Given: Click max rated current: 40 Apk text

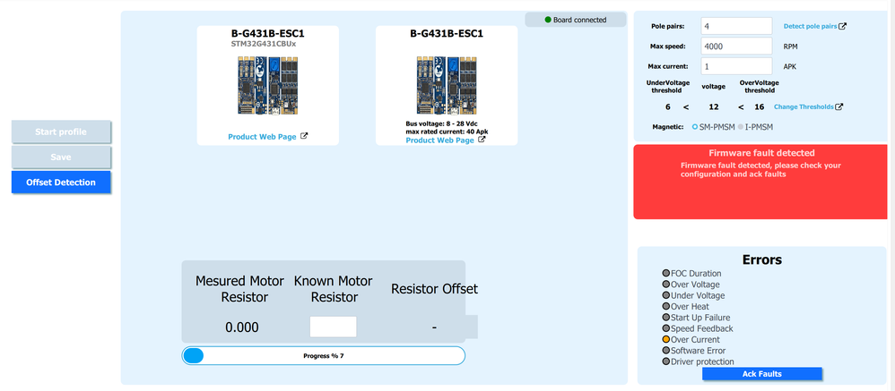Looking at the screenshot, I should (x=447, y=132).
